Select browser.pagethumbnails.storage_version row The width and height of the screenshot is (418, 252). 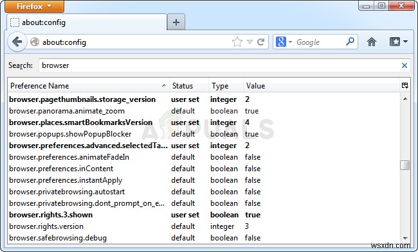click(204, 99)
